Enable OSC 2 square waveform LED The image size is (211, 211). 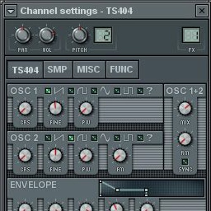[x=71, y=138]
